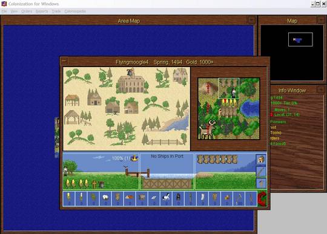Select the Rum cargo slot
The width and height of the screenshot is (327, 234).
click(178, 198)
